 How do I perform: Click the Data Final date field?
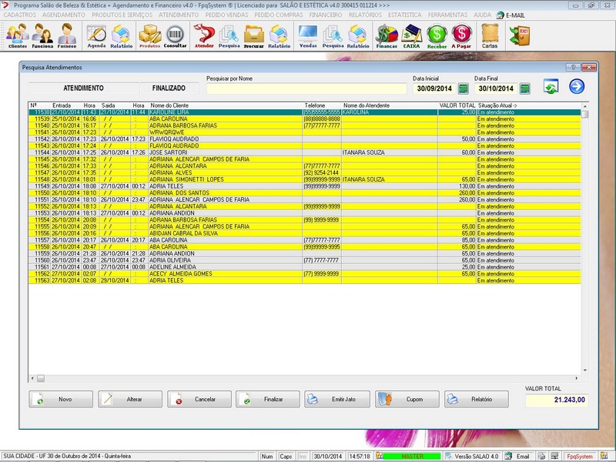(x=496, y=89)
